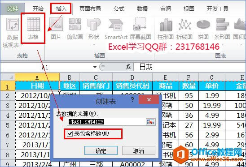
Task: Select column A header
Action: click(37, 77)
